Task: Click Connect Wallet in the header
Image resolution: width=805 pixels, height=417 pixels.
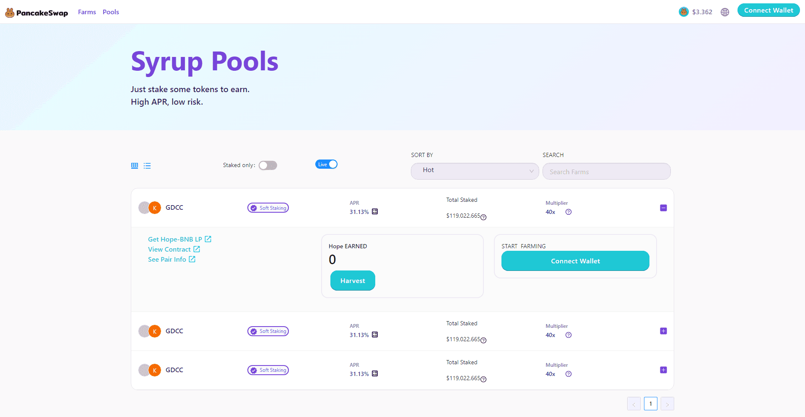Action: tap(769, 10)
